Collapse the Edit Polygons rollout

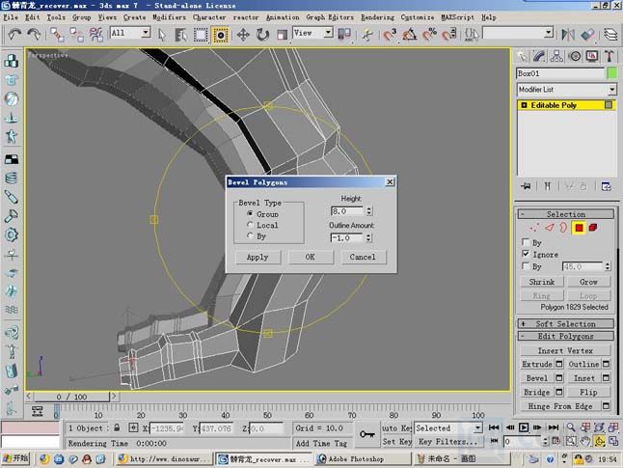tap(565, 336)
